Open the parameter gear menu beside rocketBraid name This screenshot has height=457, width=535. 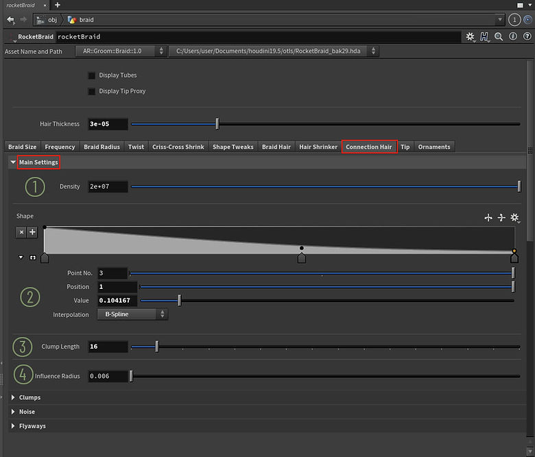point(470,36)
